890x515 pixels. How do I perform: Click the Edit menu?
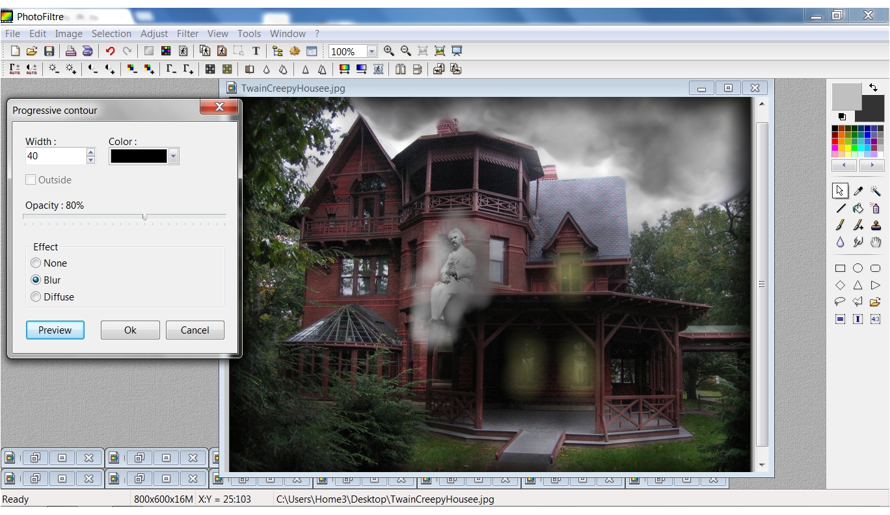pos(38,34)
